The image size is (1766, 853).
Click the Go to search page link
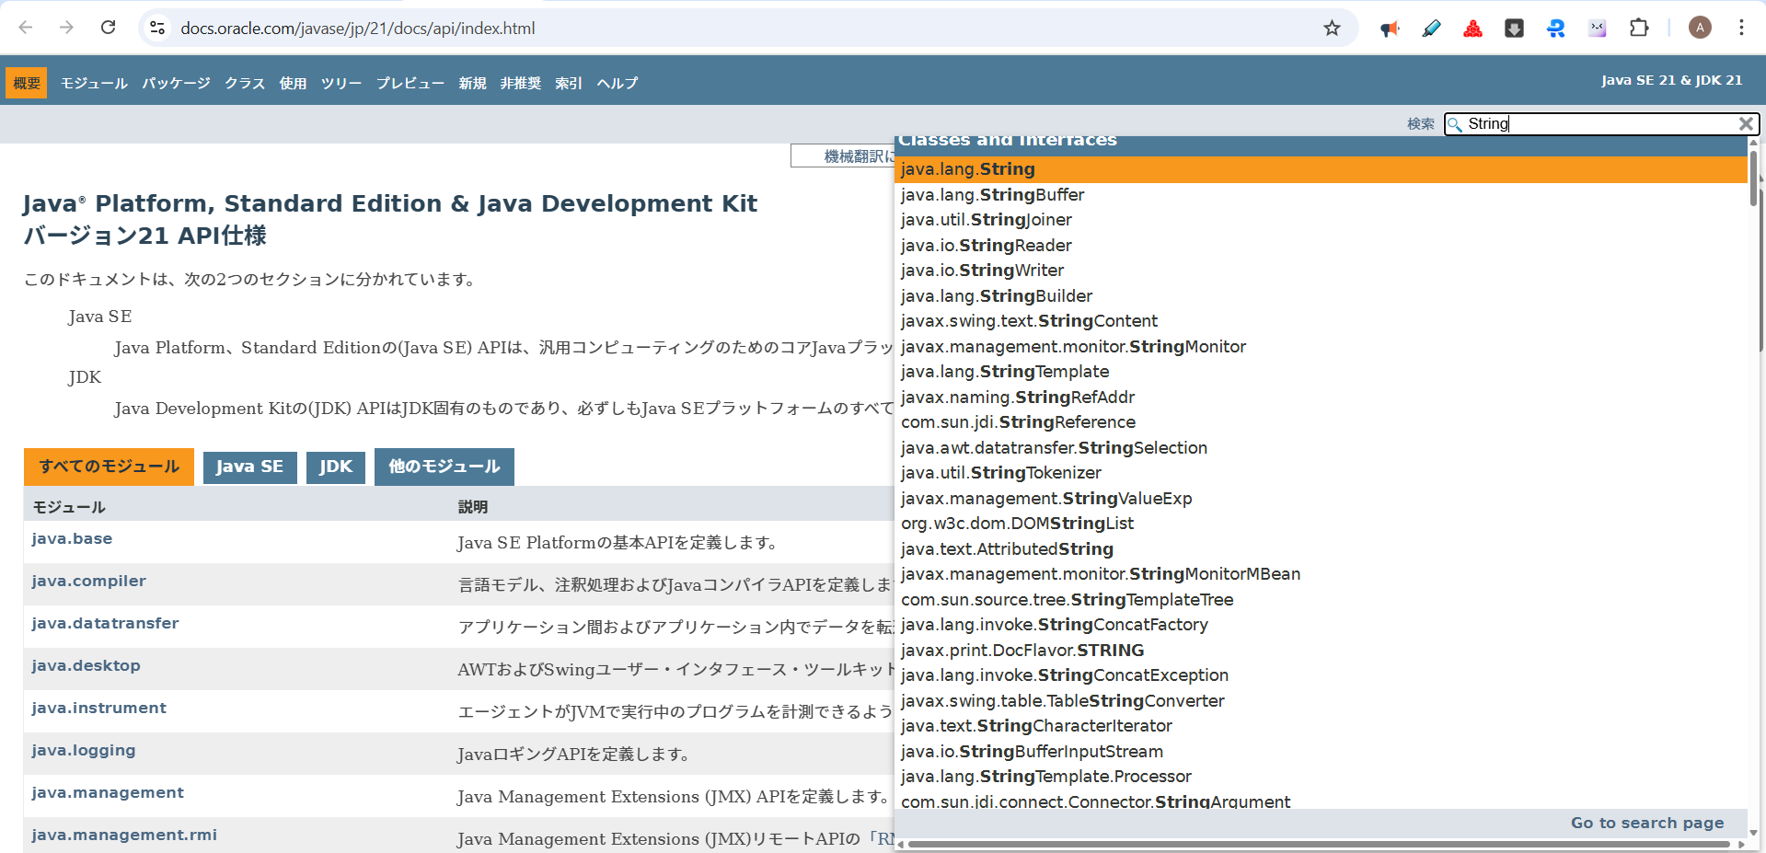[1646, 823]
